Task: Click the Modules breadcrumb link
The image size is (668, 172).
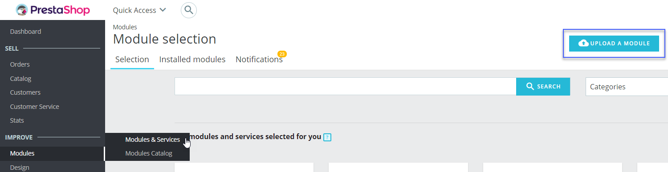Action: tap(125, 27)
